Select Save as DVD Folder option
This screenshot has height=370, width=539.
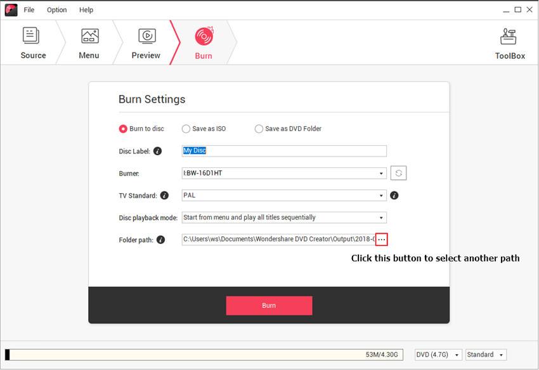pyautogui.click(x=288, y=129)
